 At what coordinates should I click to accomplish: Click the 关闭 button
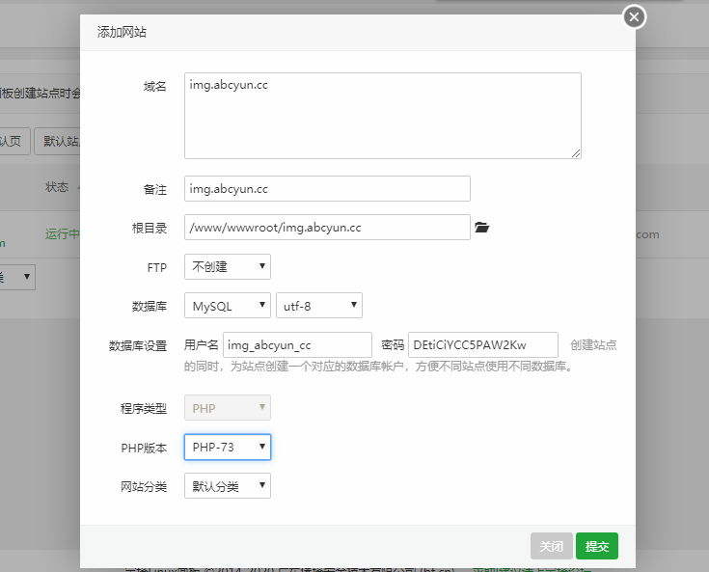(552, 546)
